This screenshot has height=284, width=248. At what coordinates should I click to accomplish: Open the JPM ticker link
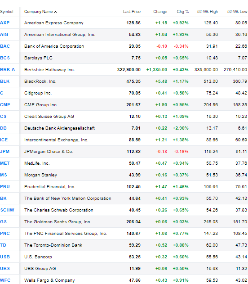coord(4,152)
